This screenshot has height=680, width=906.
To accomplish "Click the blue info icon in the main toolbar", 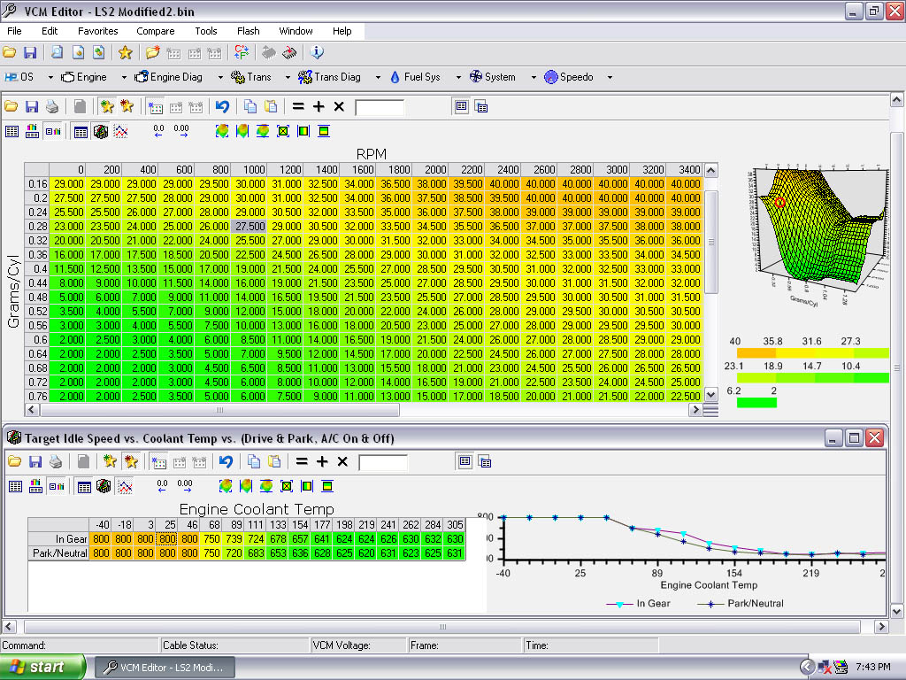I will [318, 53].
